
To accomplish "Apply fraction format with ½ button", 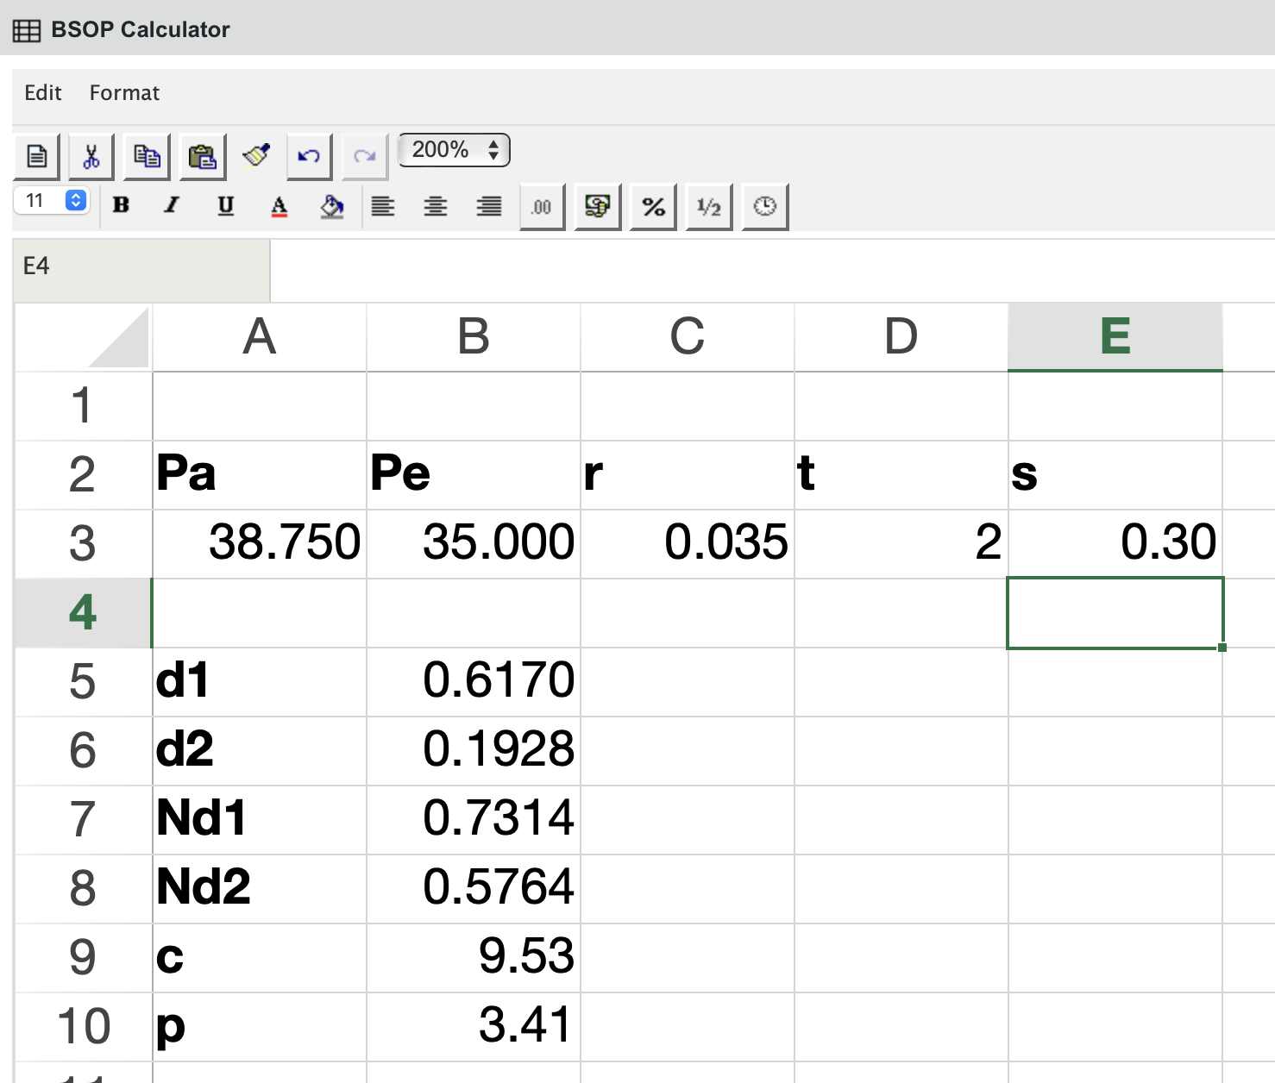I will click(708, 206).
